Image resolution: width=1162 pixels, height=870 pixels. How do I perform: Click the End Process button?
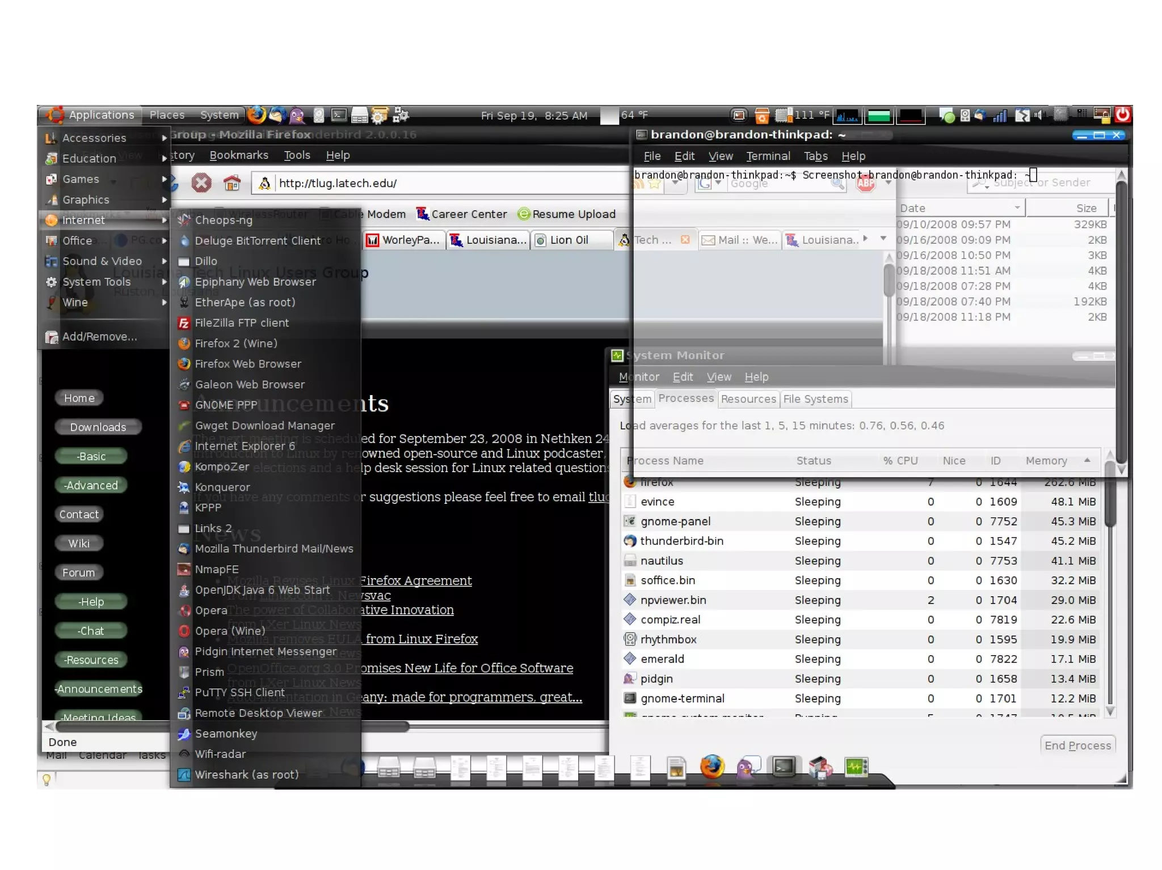[1077, 745]
